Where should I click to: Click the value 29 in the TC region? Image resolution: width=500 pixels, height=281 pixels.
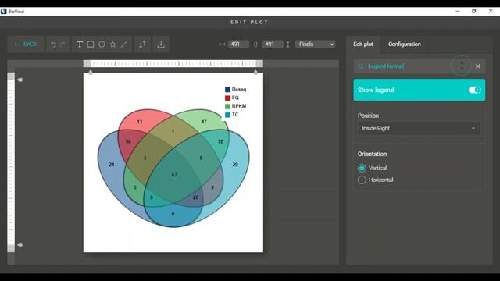coord(235,165)
